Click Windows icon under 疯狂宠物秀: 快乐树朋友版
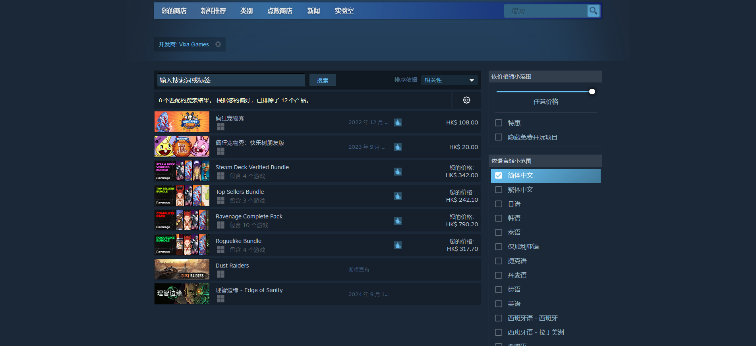 (220, 151)
